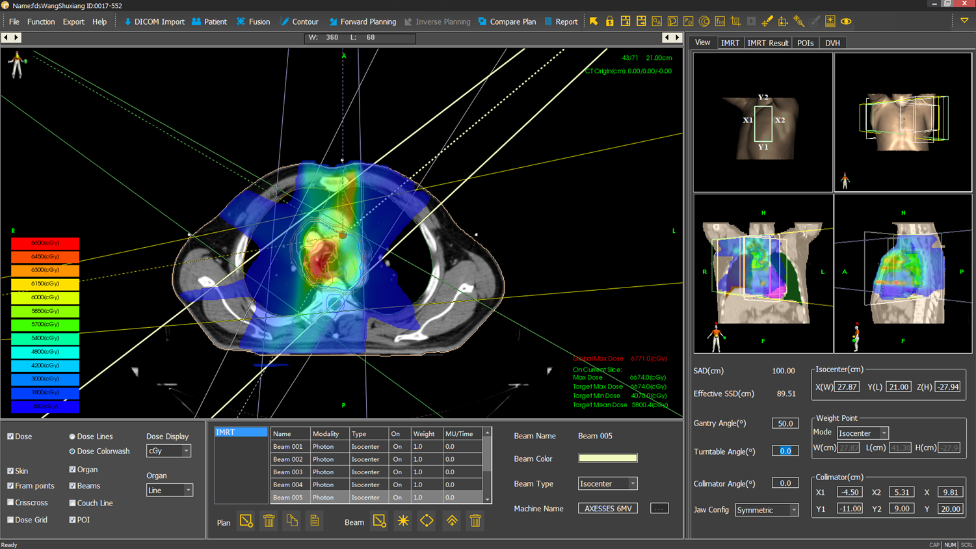Enable the Couch Line checkbox

pyautogui.click(x=72, y=503)
